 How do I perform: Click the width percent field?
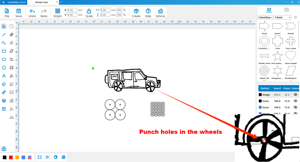coord(119,10)
